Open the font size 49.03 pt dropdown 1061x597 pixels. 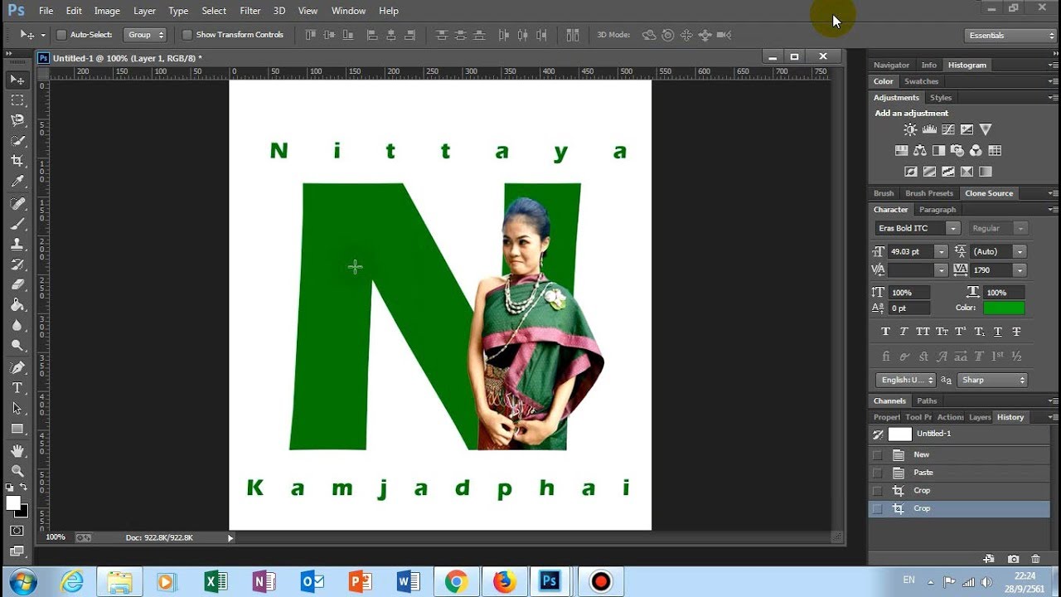pyautogui.click(x=941, y=251)
